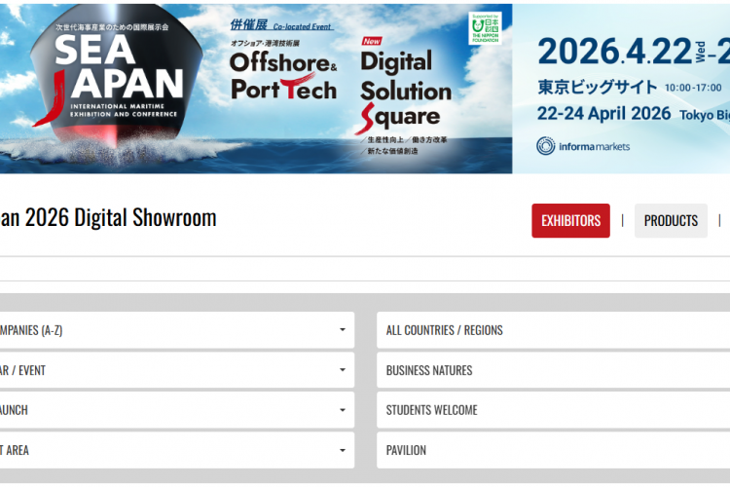Open the Launch filter dropdown

click(175, 410)
